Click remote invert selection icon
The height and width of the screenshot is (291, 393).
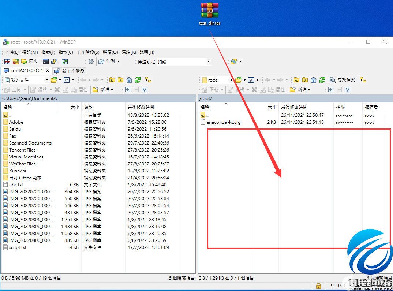click(348, 89)
